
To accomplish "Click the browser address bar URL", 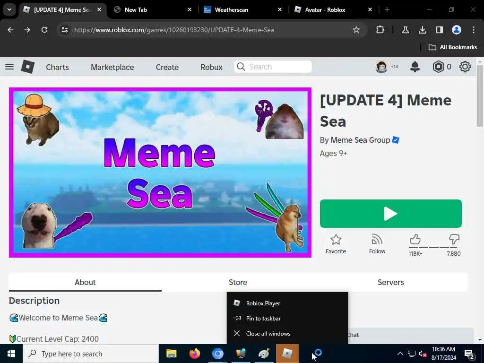I will 174,30.
